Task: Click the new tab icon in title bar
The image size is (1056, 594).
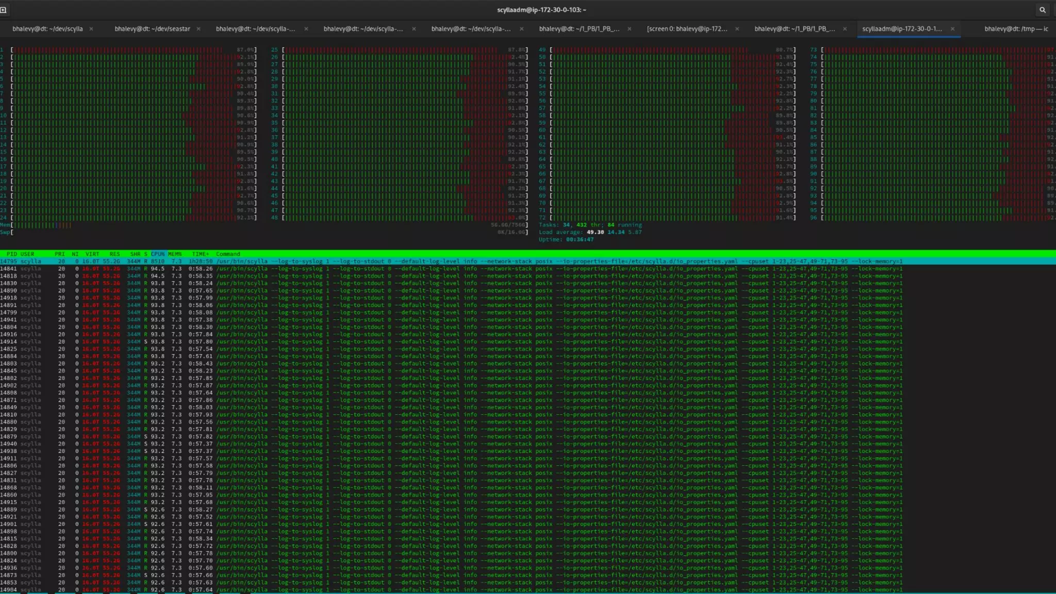Action: click(x=4, y=10)
